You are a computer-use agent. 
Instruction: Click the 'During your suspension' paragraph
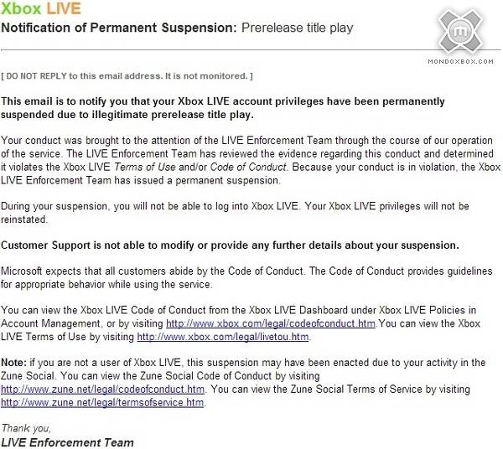[x=235, y=212]
